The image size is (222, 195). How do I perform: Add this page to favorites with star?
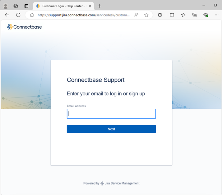pyautogui.click(x=146, y=15)
